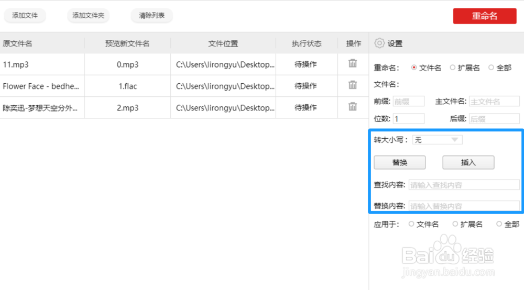Select 扩展名 radio under 应用于
524x290 pixels.
(455, 224)
